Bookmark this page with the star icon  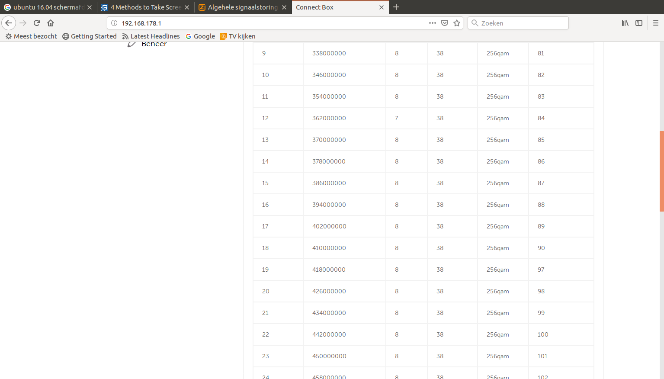457,23
